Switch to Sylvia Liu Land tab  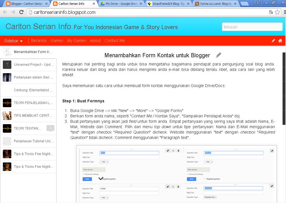(x=215, y=4)
